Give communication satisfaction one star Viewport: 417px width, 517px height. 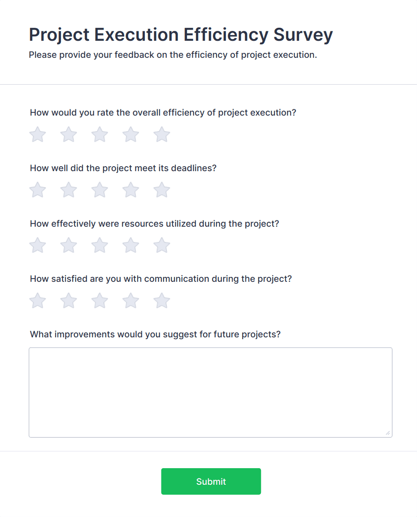[37, 301]
